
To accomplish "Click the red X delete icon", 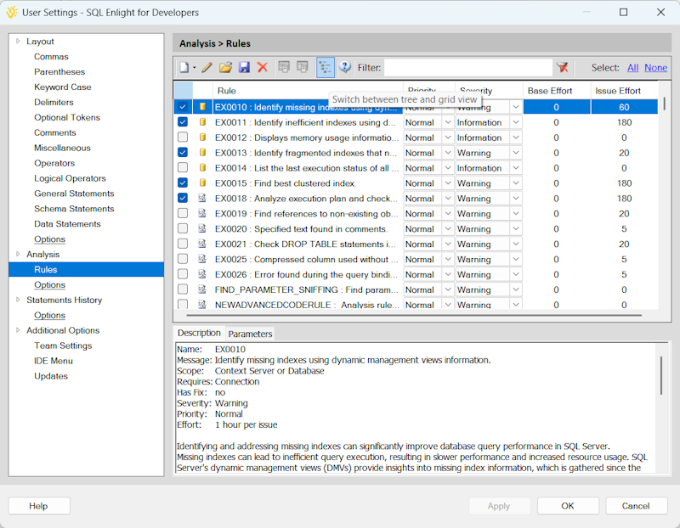I will tap(263, 68).
